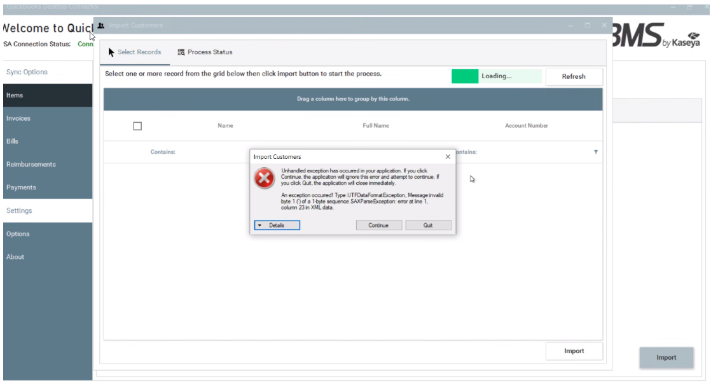The height and width of the screenshot is (384, 711).
Task: Click the 'Select one or more record' instruction text
Action: coord(243,74)
